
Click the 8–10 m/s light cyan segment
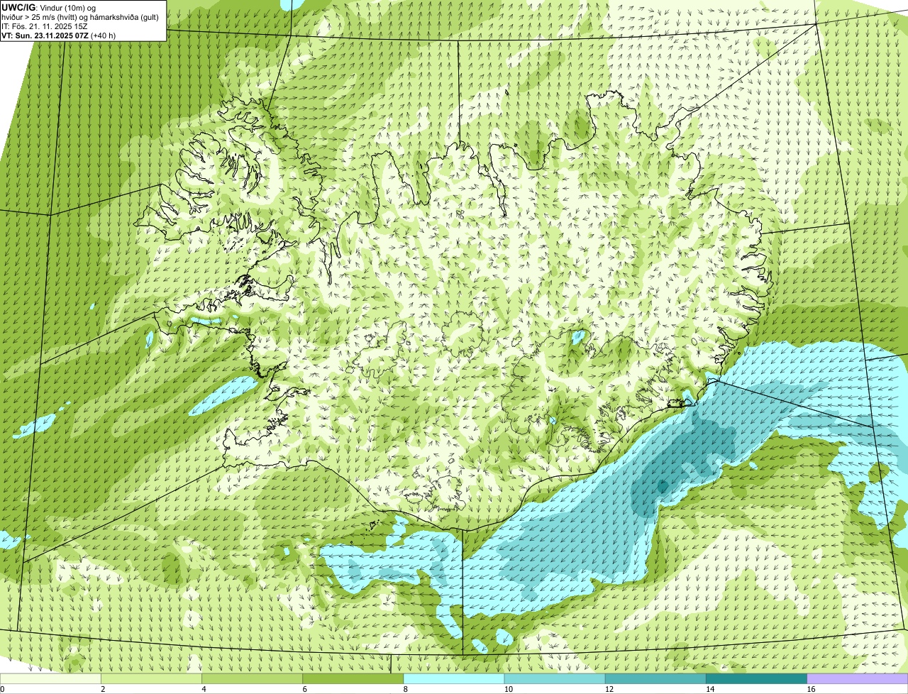point(454,678)
